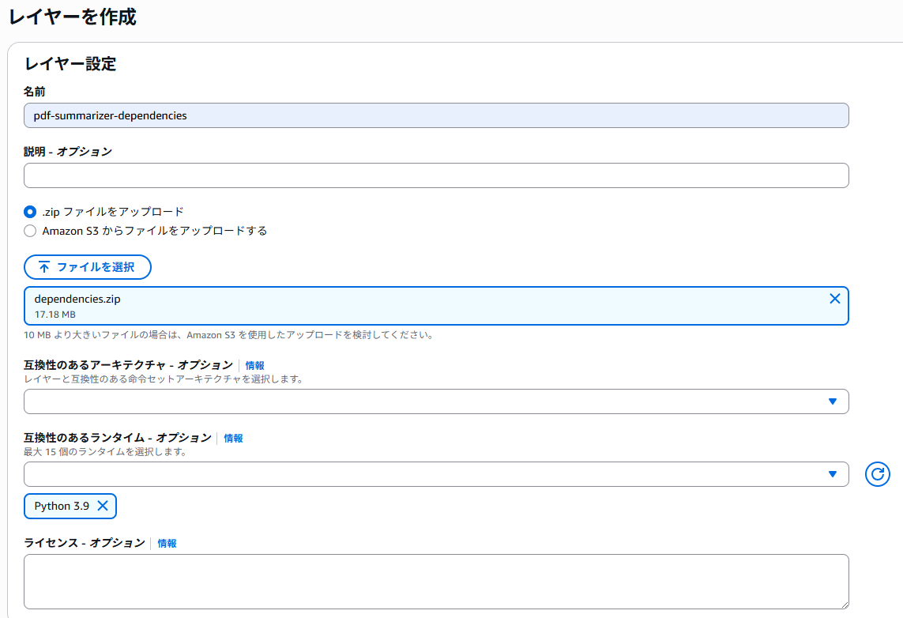Viewport: 903px width, 618px height.
Task: Open 情報 link next to compatible runtimes
Action: [233, 439]
